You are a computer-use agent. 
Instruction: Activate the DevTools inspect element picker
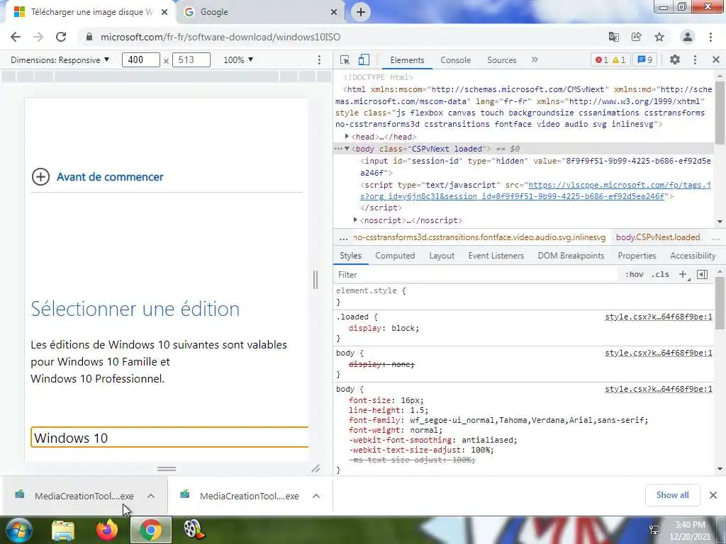(x=345, y=59)
